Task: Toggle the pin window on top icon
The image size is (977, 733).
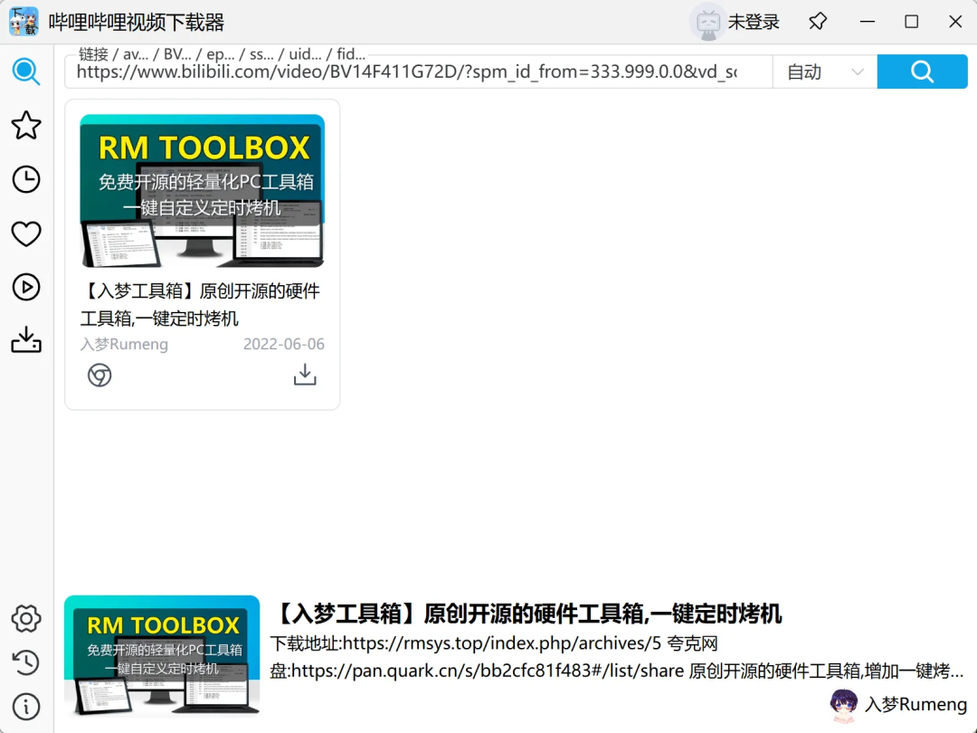Action: pyautogui.click(x=818, y=22)
